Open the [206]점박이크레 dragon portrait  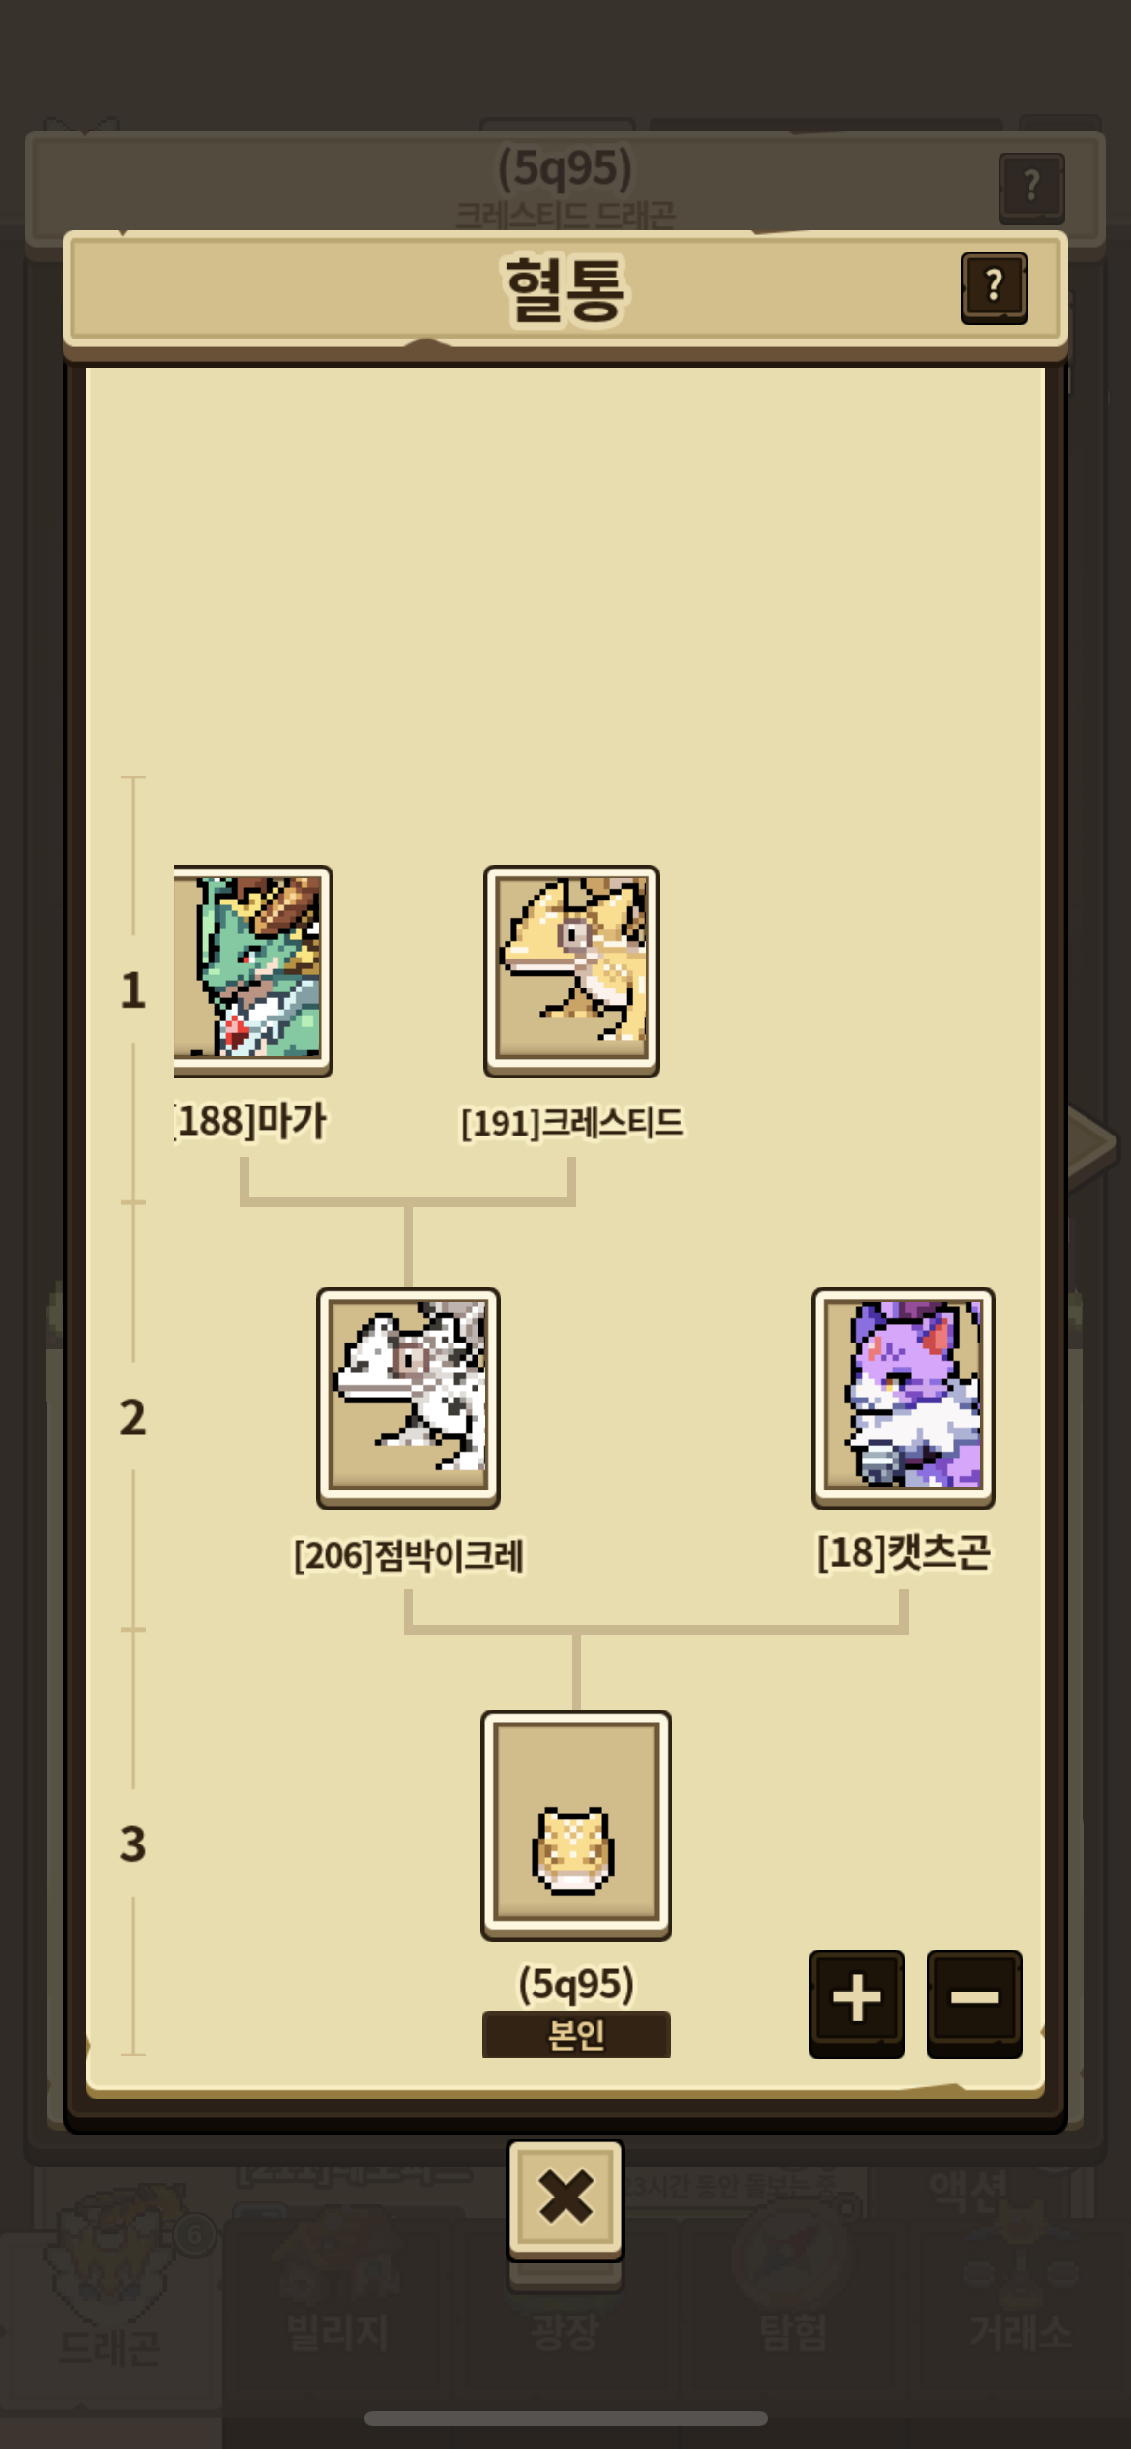click(x=408, y=1398)
